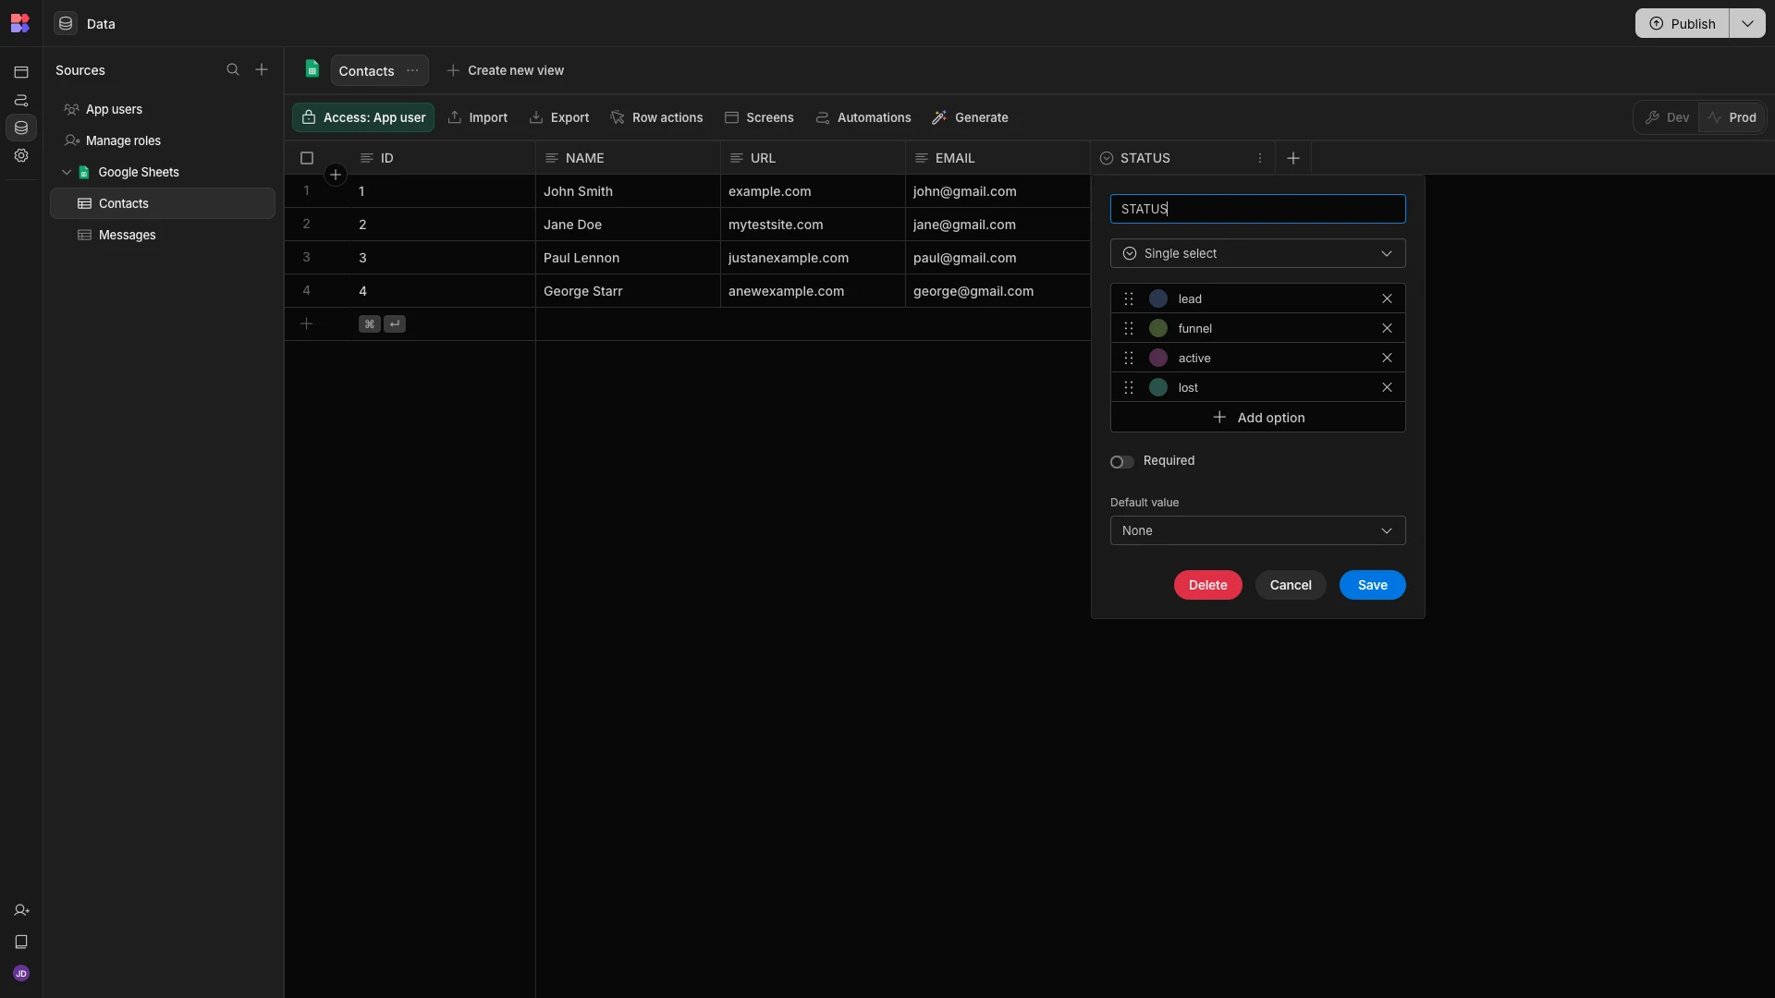This screenshot has height=998, width=1775.
Task: Add a new data source
Action: coord(262,70)
